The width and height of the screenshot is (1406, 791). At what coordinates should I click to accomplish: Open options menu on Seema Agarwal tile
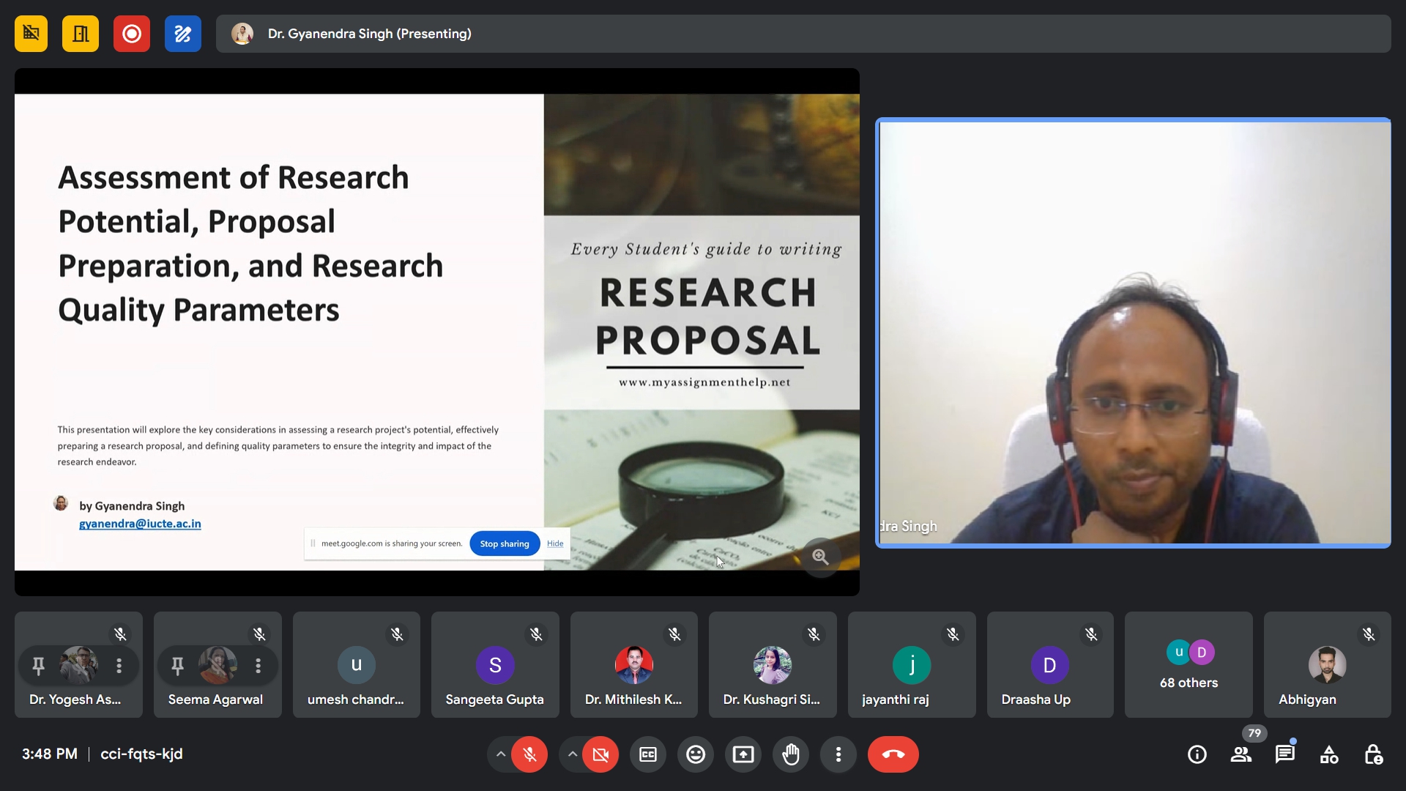click(x=258, y=666)
